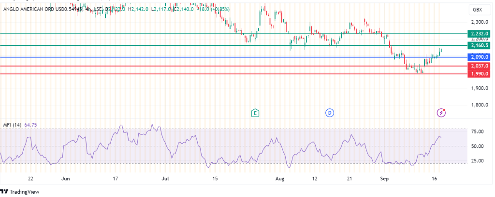Screen dimensions: 495x197
Task: Click the high value H2,142.0 in header
Action: (138, 9)
